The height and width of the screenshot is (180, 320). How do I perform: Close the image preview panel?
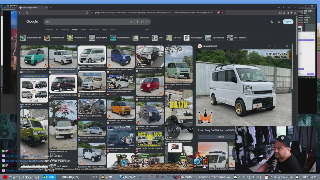287,46
